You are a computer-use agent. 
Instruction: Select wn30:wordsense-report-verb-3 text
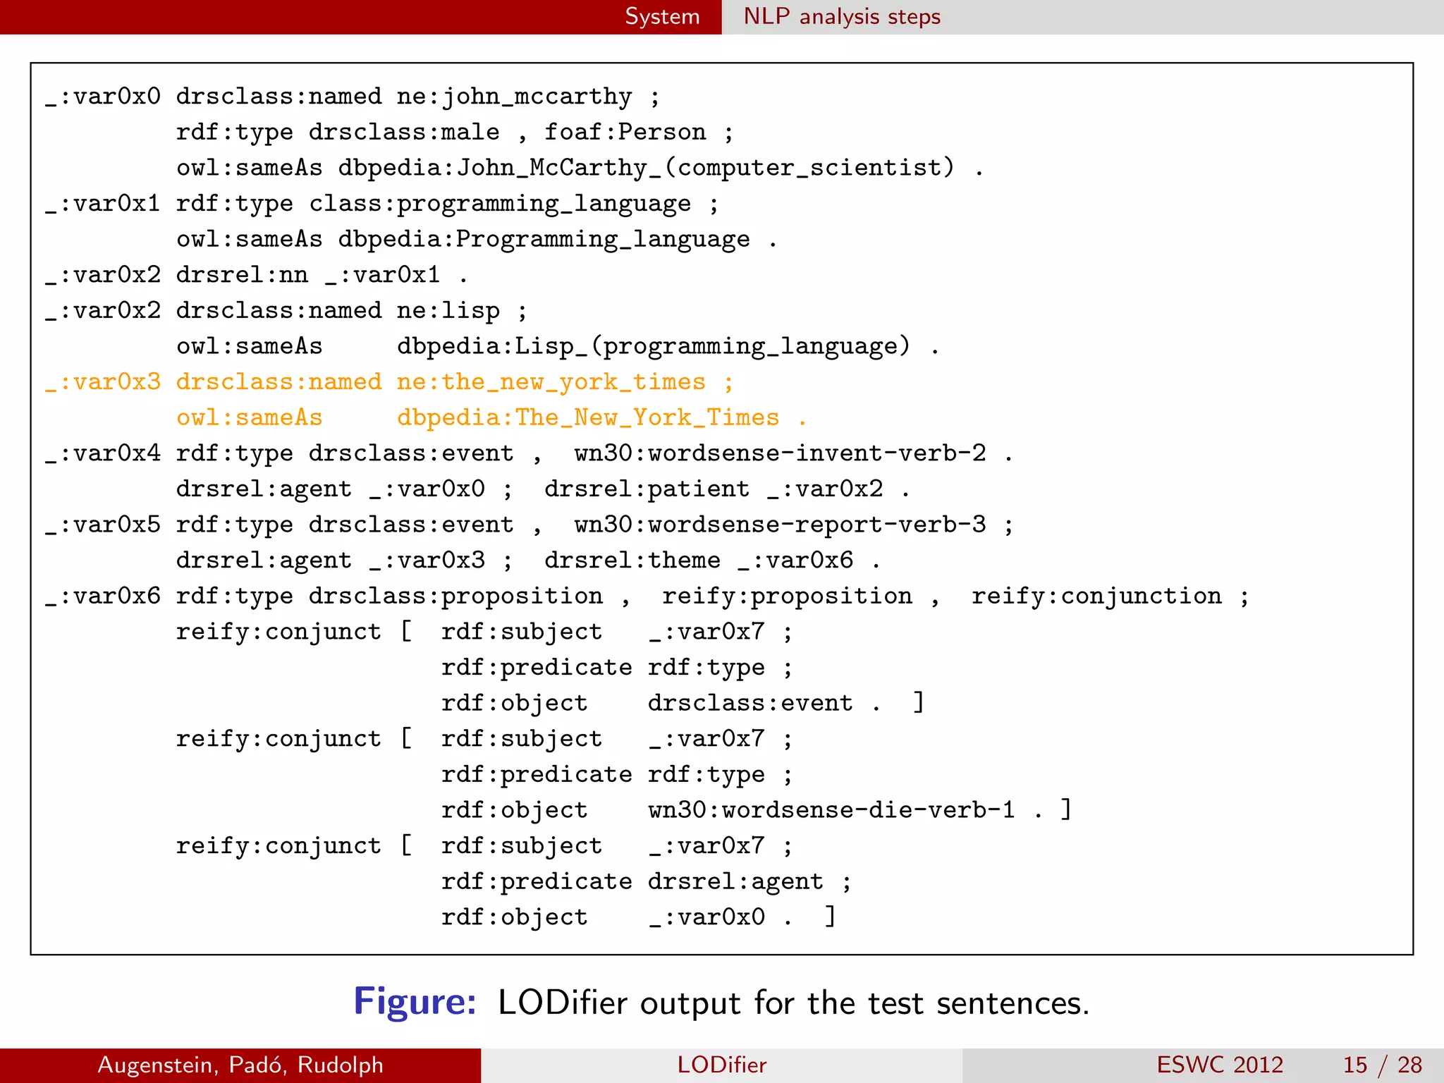coord(781,525)
